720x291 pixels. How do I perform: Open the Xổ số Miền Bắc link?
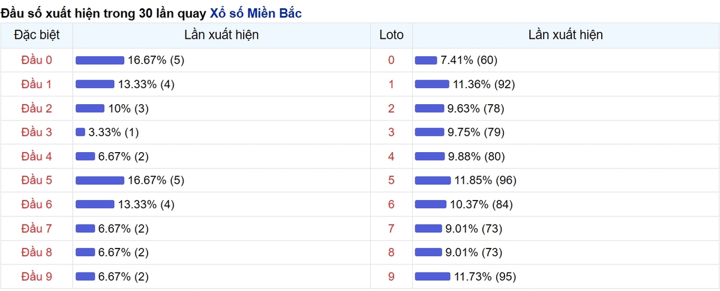(x=256, y=13)
